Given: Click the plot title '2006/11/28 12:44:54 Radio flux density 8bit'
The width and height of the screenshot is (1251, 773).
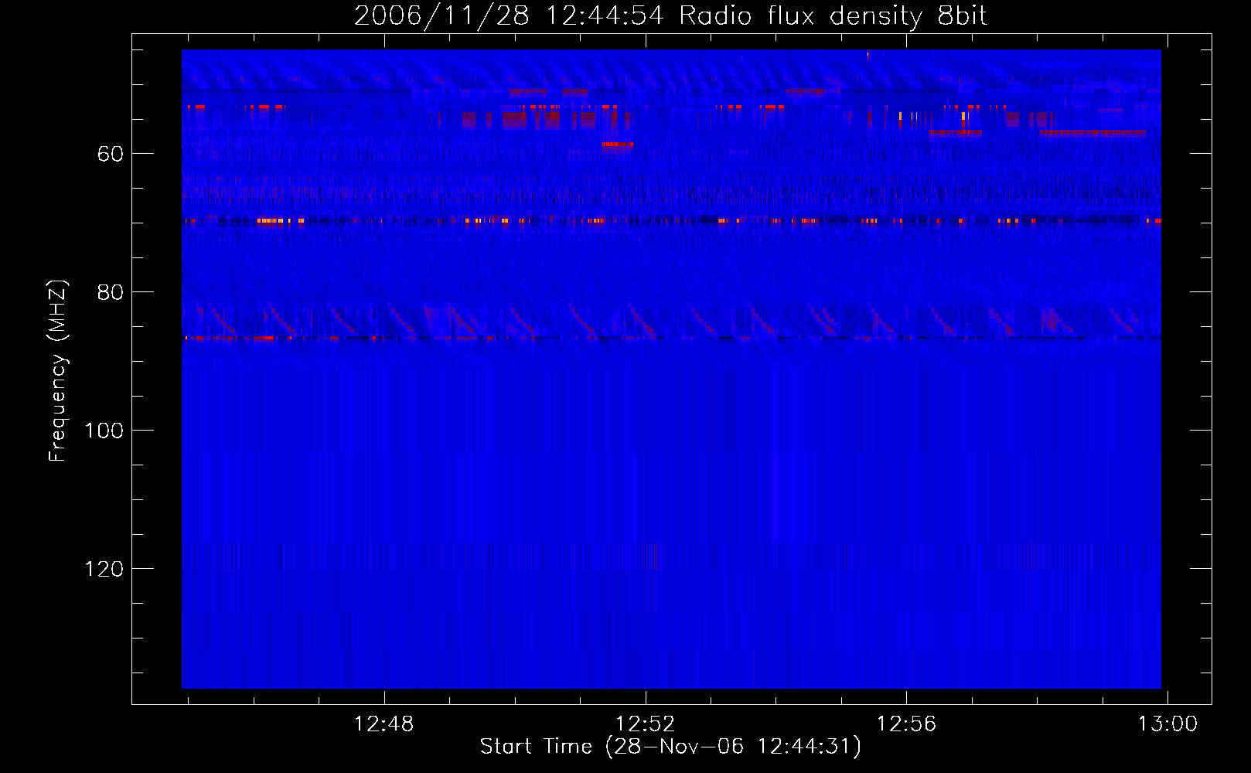Looking at the screenshot, I should pos(670,16).
